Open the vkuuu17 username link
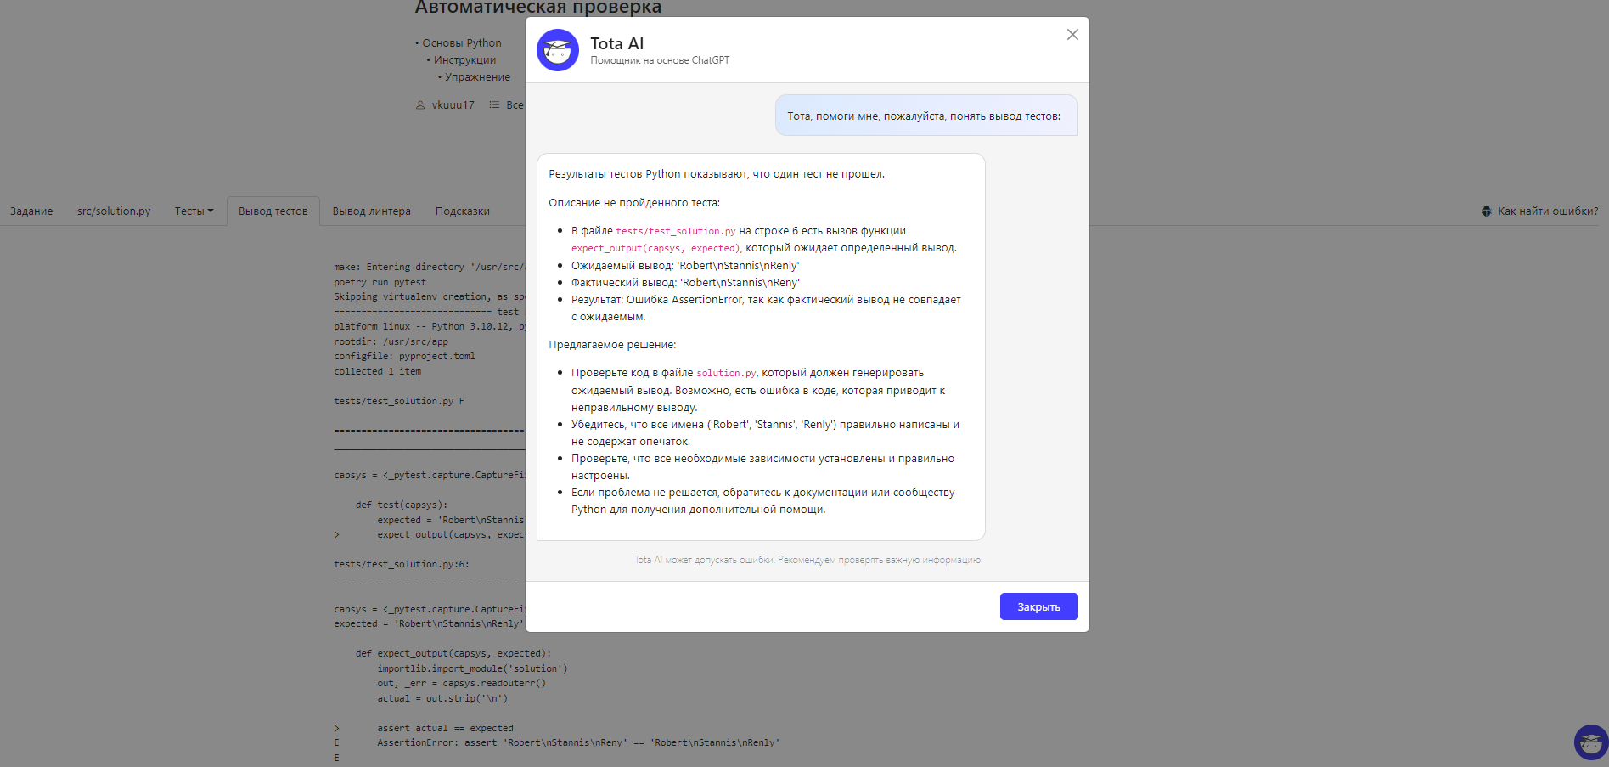1609x767 pixels. point(453,105)
